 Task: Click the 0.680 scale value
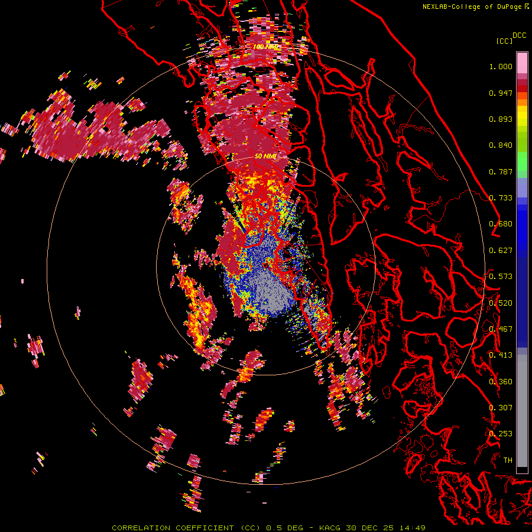coord(501,224)
